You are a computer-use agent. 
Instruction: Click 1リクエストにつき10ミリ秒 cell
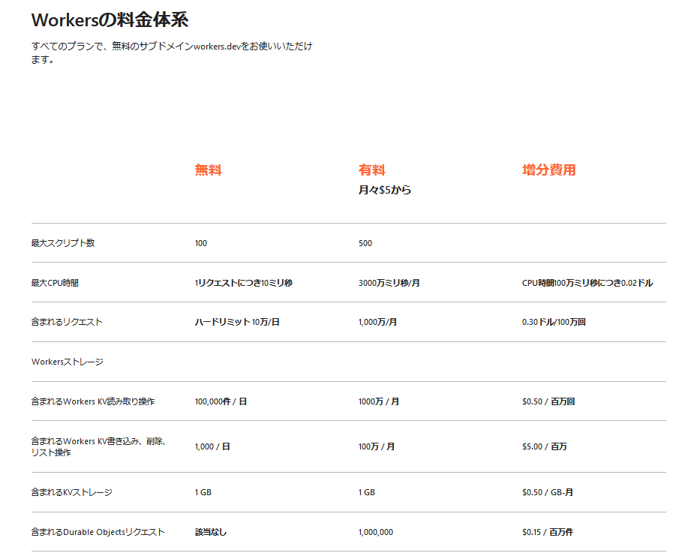pyautogui.click(x=243, y=283)
